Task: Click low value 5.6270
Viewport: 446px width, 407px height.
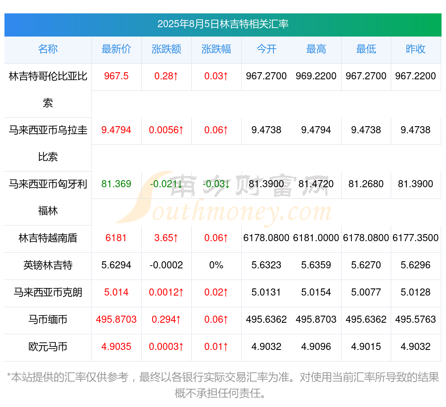Action: (x=366, y=265)
